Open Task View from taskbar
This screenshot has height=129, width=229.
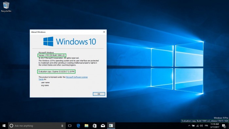tap(70, 126)
